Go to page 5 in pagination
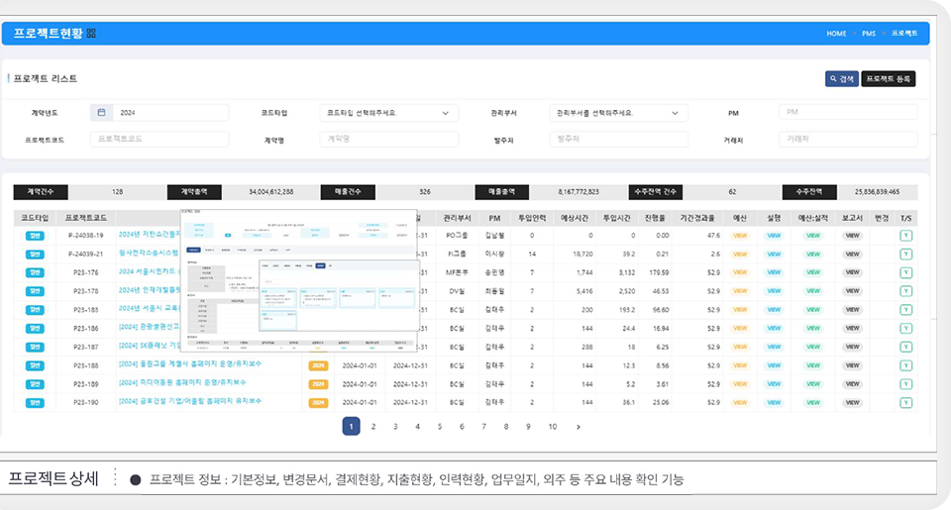The image size is (951, 510). click(x=440, y=427)
